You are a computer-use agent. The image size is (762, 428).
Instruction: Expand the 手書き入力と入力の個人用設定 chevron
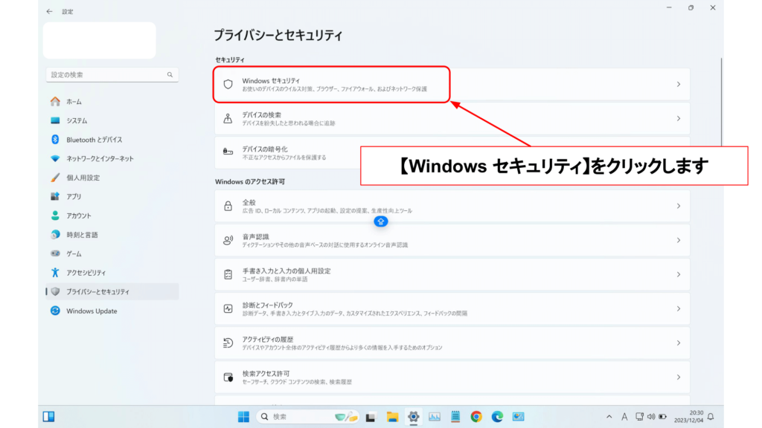[x=678, y=275]
